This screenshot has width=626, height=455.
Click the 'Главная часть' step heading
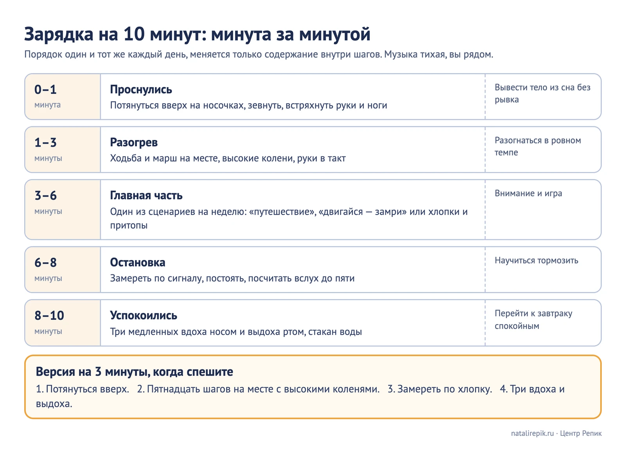[x=146, y=195]
